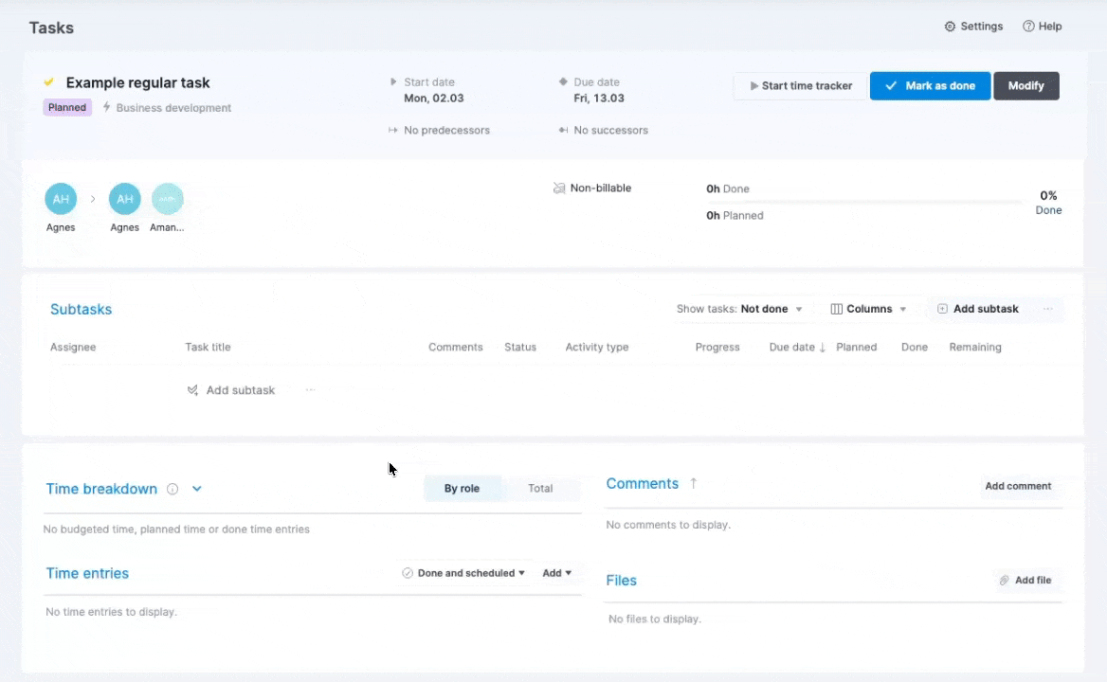
Task: Open Done and scheduled filter dropdown
Action: tap(463, 573)
